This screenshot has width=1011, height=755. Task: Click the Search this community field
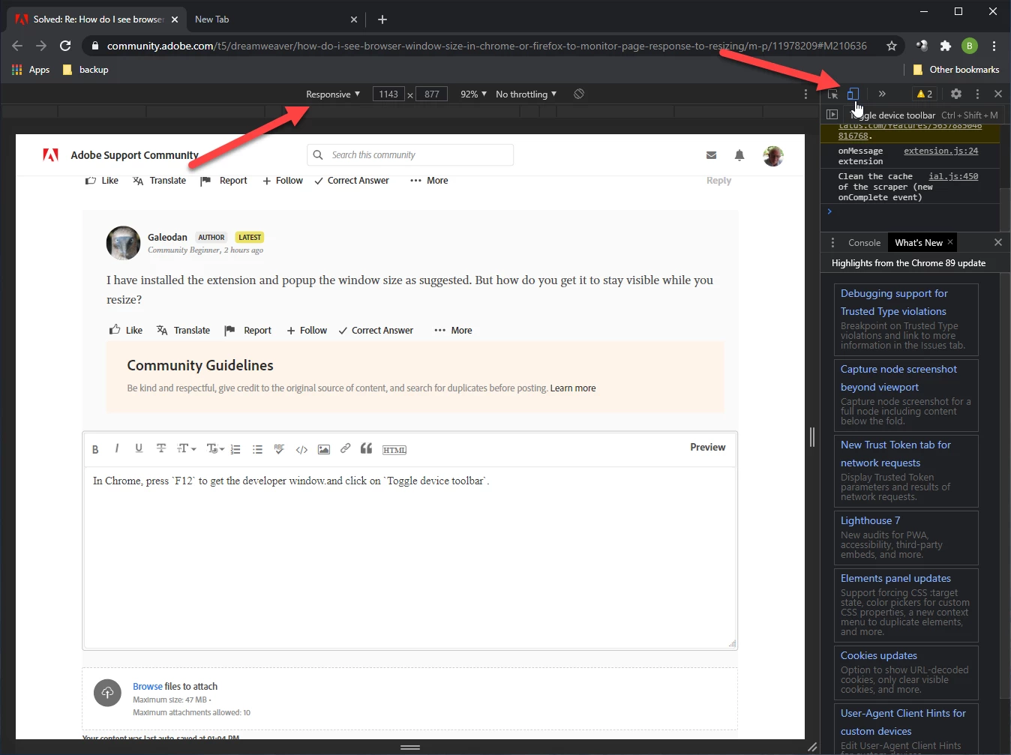point(410,155)
